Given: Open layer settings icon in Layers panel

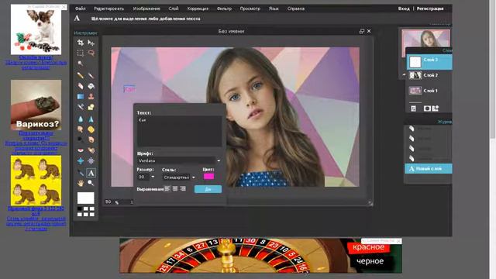Looking at the screenshot, I should [413, 108].
